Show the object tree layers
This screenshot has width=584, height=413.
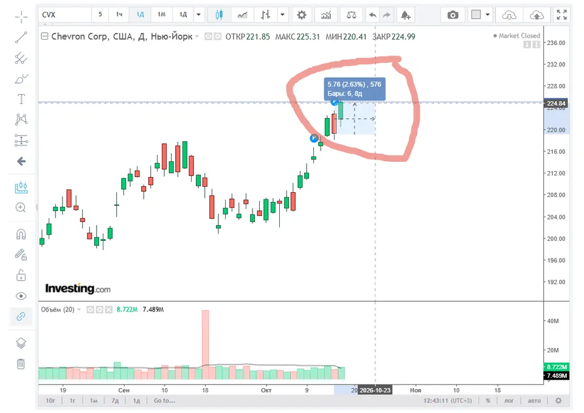21,343
